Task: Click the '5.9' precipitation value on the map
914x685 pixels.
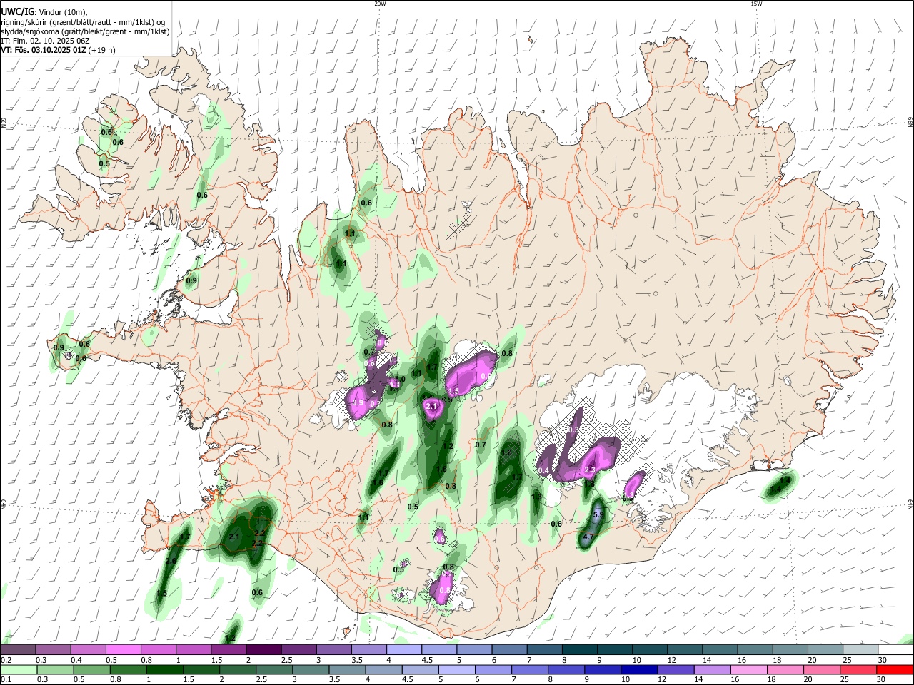Action: coord(599,514)
